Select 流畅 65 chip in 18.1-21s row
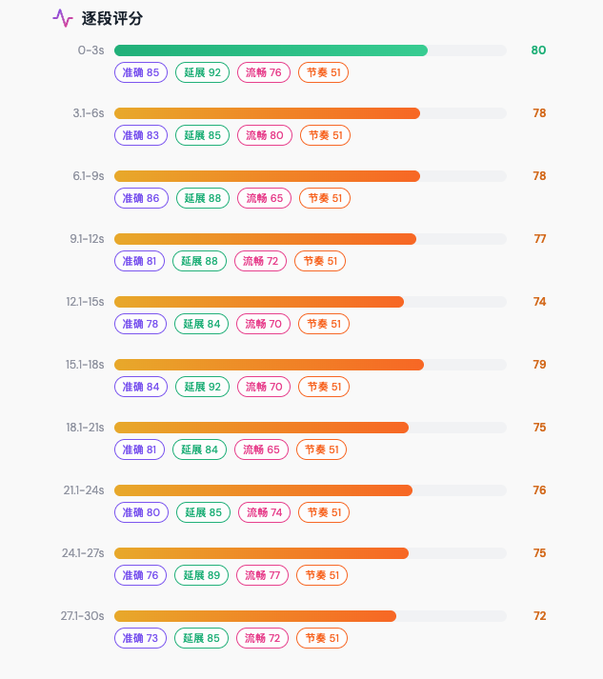Viewport: 603px width, 679px height. point(261,449)
